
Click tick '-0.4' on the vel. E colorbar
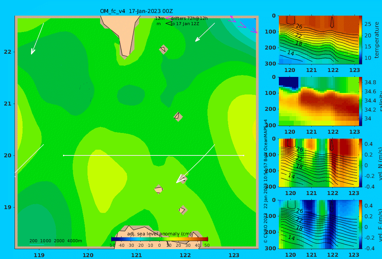click(x=369, y=248)
